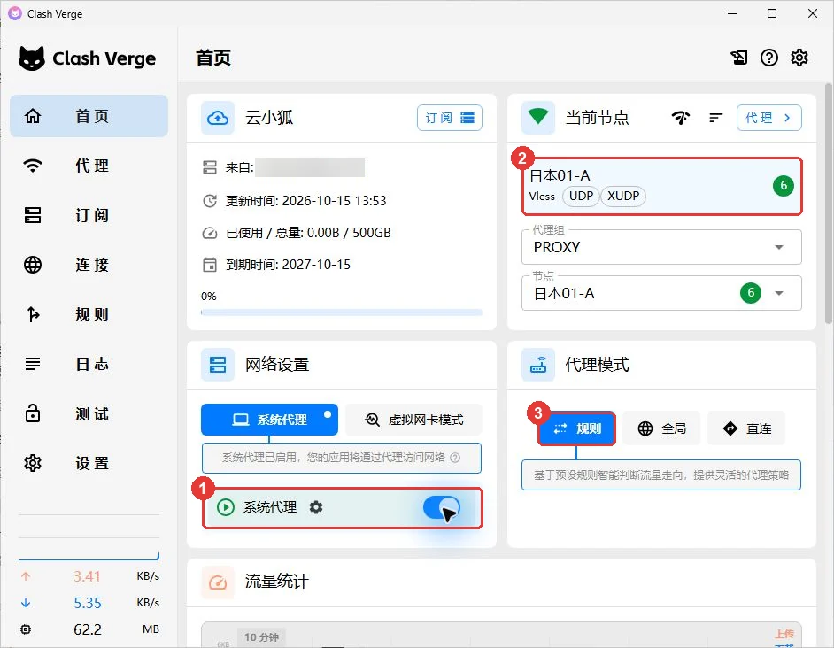The height and width of the screenshot is (648, 834).
Task: Click the green wifi icon by 当前节点
Action: 537,118
